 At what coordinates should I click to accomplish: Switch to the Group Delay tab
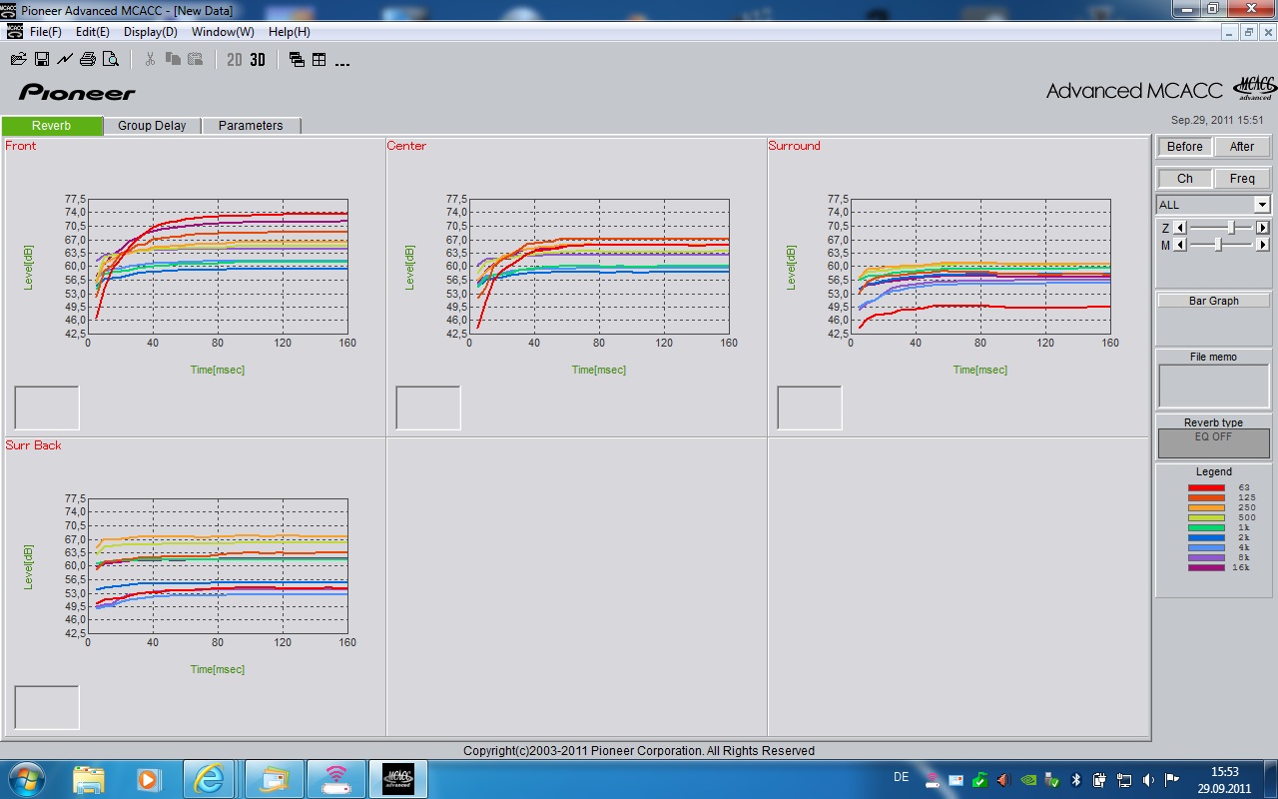pos(152,126)
